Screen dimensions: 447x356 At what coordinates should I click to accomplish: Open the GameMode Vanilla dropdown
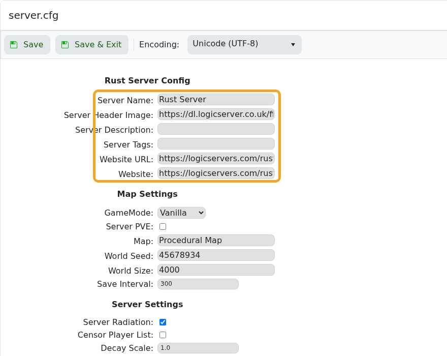click(181, 213)
